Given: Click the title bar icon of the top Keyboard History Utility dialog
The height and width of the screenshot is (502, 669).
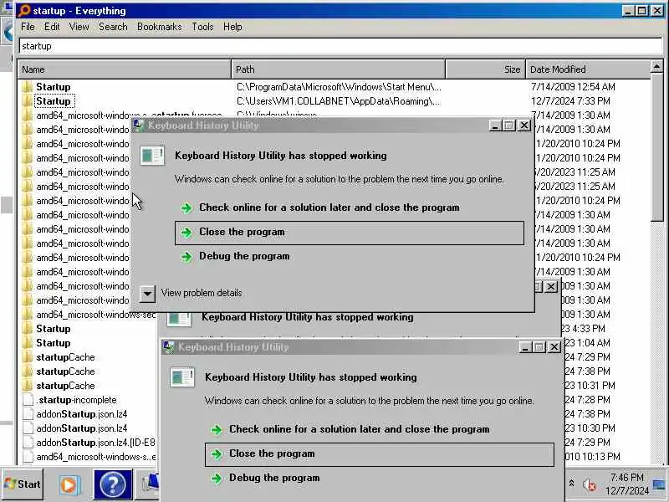Looking at the screenshot, I should 138,125.
